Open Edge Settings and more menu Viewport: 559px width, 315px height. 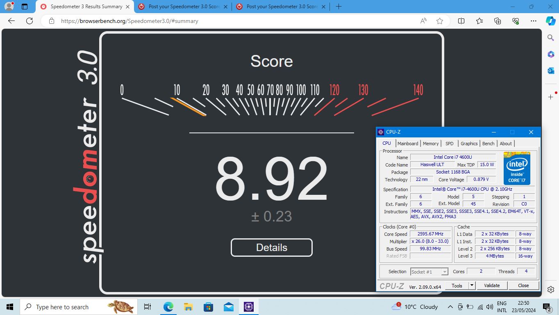pyautogui.click(x=533, y=21)
